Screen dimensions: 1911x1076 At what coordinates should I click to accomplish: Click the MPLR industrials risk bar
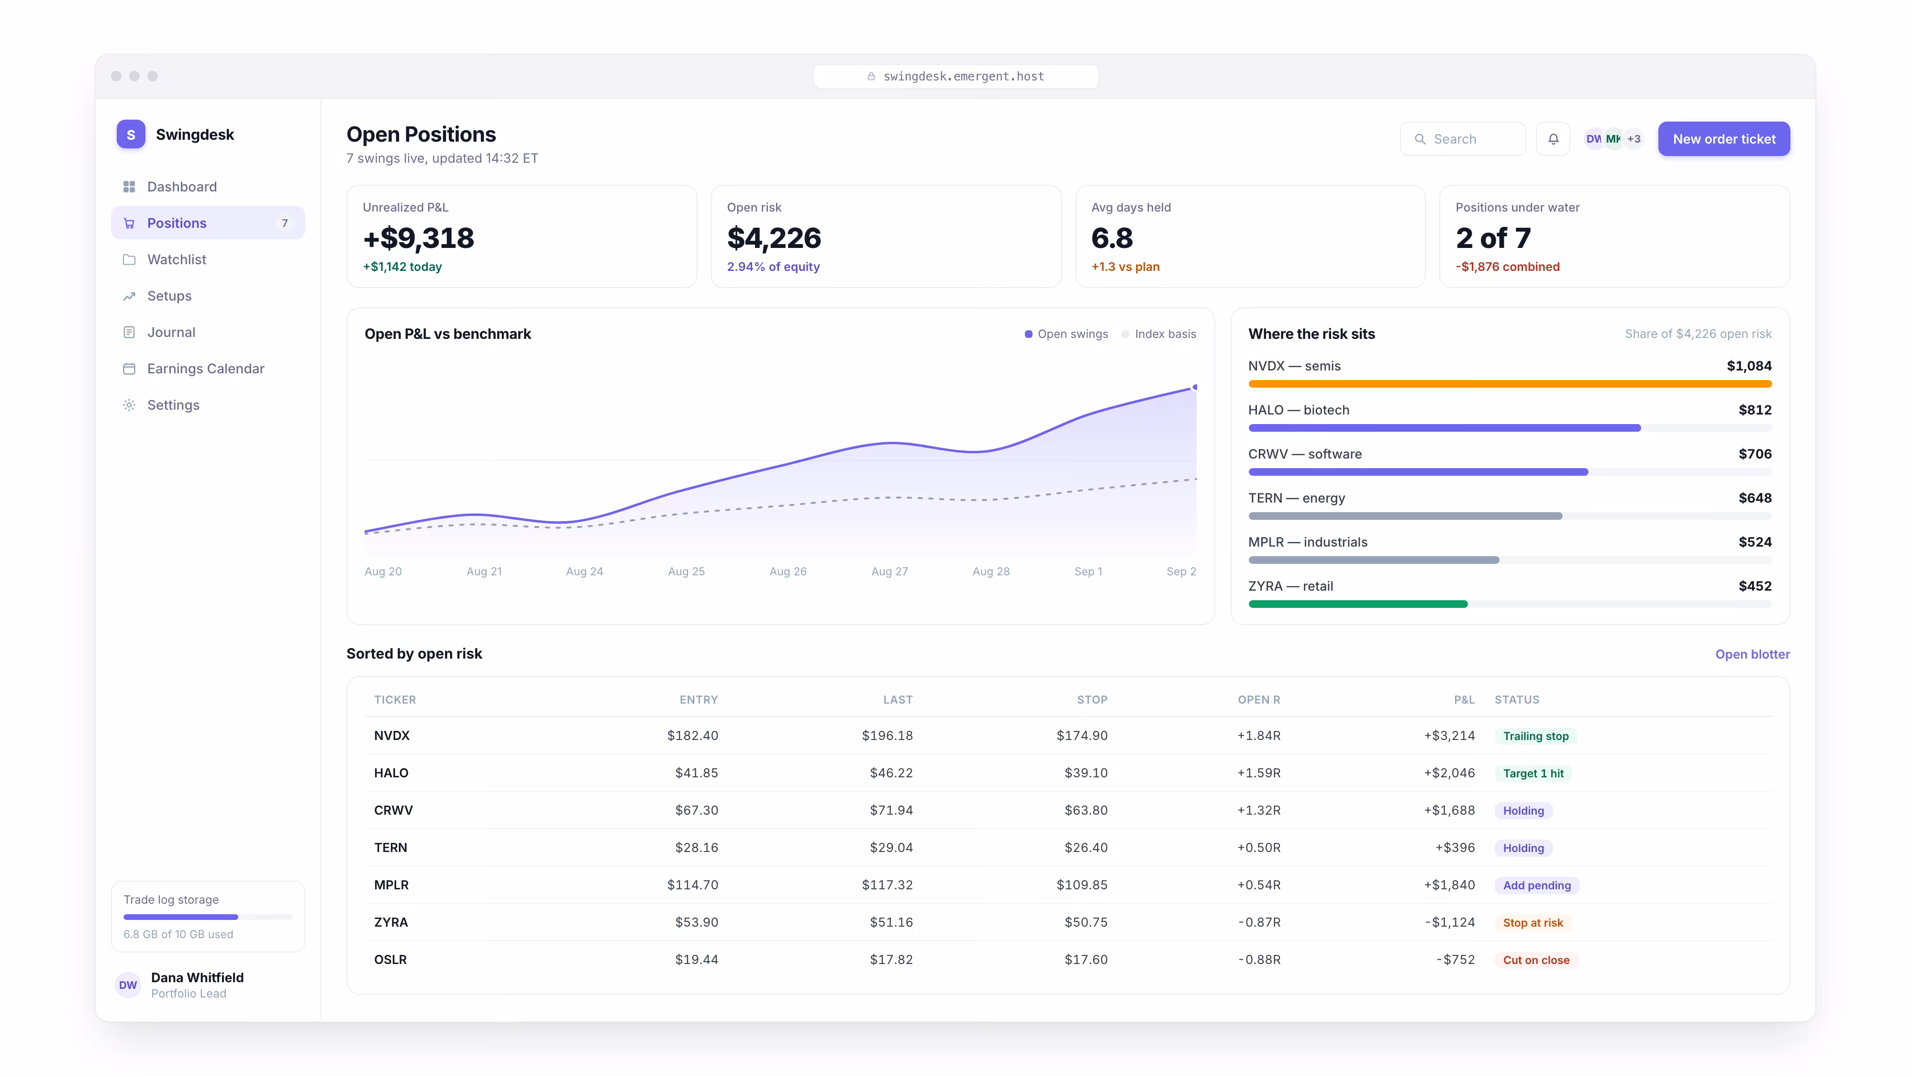(x=1510, y=560)
